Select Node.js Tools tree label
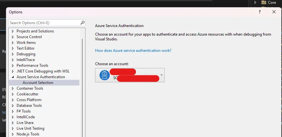The height and width of the screenshot is (137, 282). pyautogui.click(x=28, y=134)
